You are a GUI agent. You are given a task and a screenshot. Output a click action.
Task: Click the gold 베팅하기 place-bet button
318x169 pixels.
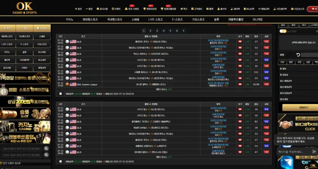click(300, 108)
